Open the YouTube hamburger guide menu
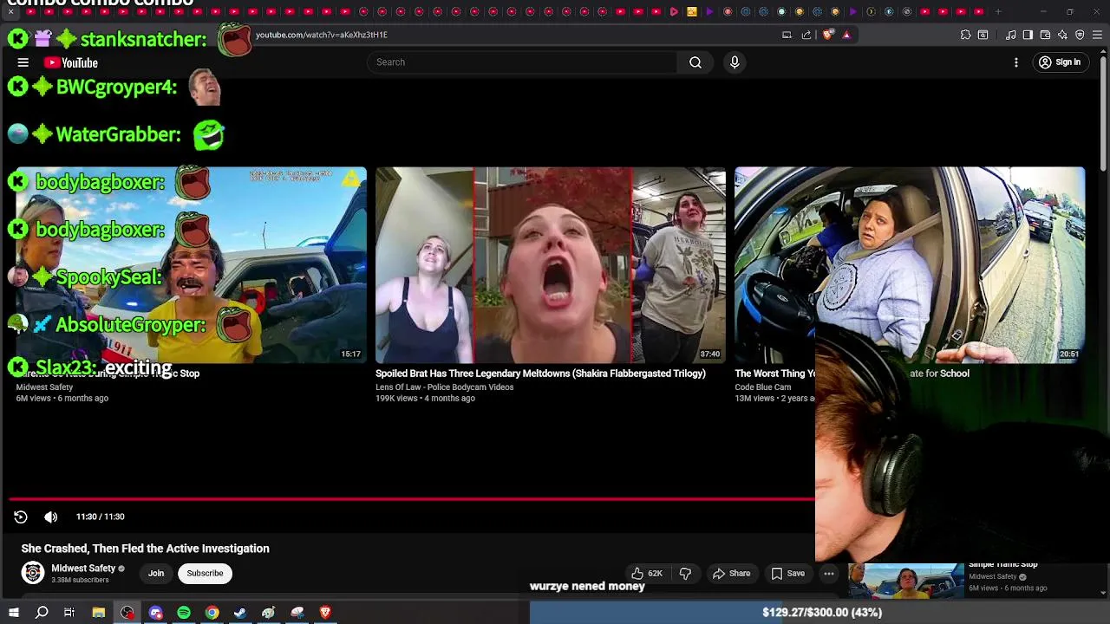Viewport: 1110px width, 624px height. (x=23, y=62)
